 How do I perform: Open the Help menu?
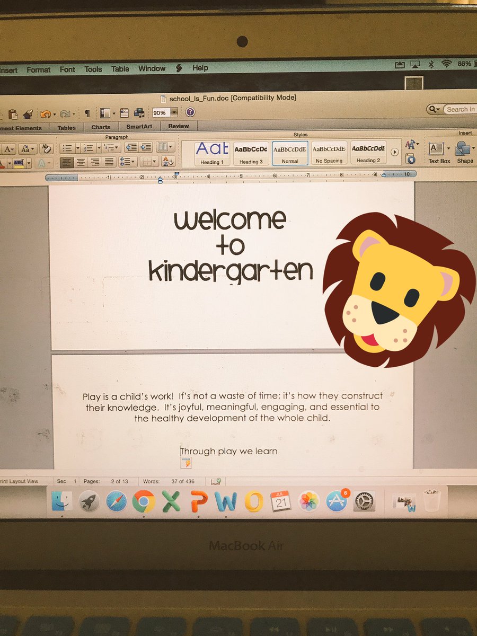tap(200, 68)
